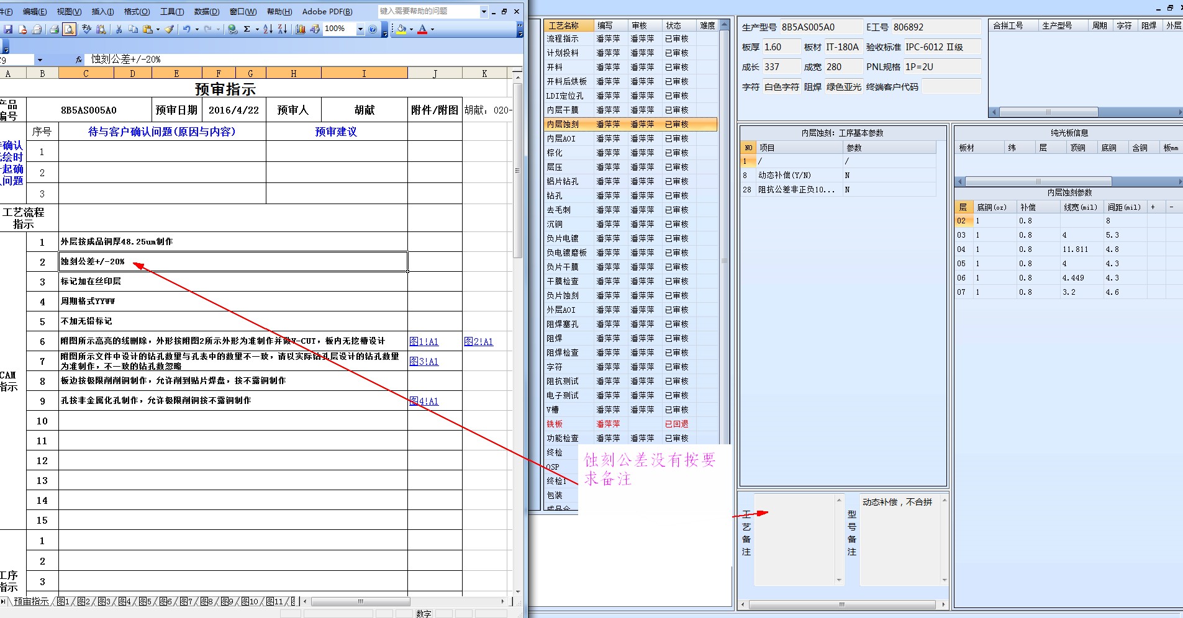
Task: Open the 图4!A1 hyperlink
Action: (424, 401)
